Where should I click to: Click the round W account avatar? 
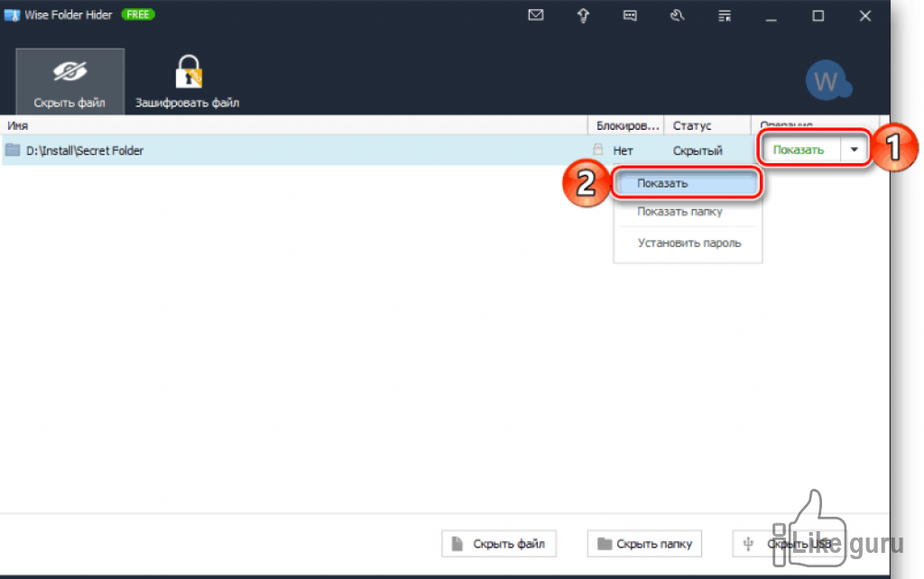click(x=827, y=80)
